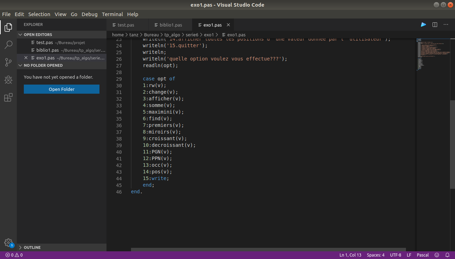Open the Extensions view
The width and height of the screenshot is (455, 259).
pos(8,97)
